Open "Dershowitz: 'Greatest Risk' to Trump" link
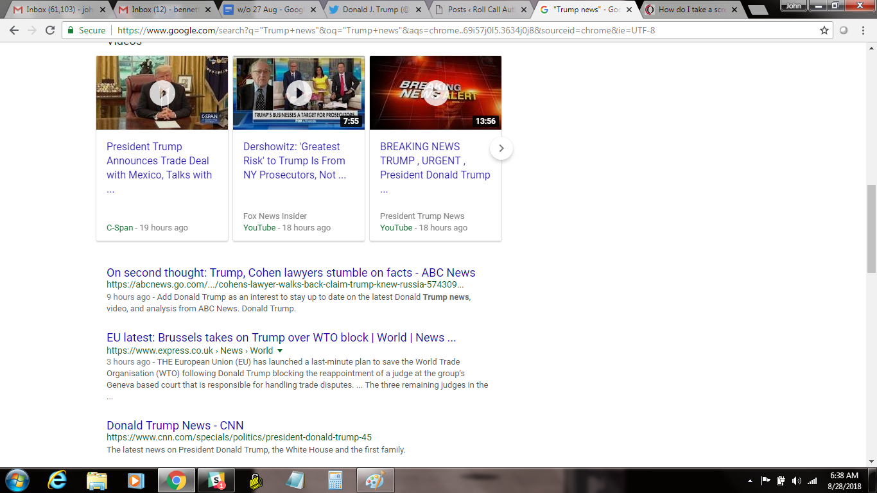 pos(295,160)
